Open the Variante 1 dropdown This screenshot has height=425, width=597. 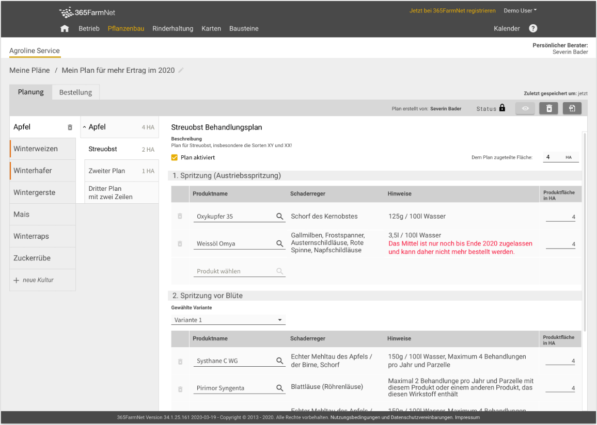[x=228, y=320]
